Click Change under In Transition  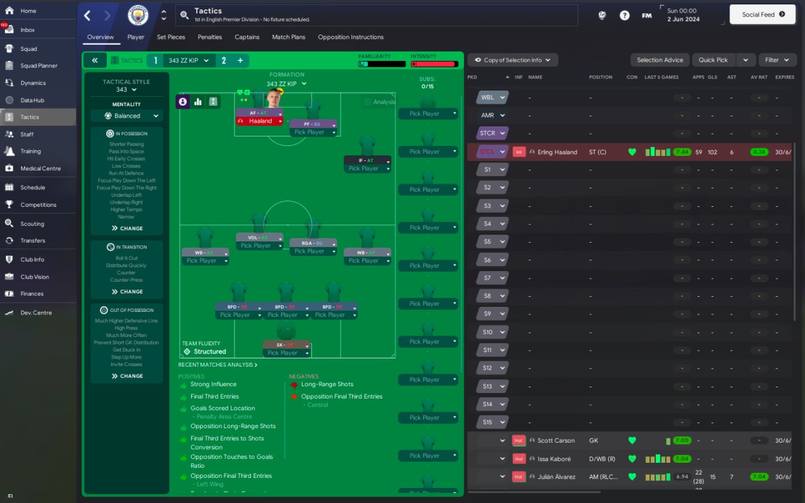pos(127,292)
